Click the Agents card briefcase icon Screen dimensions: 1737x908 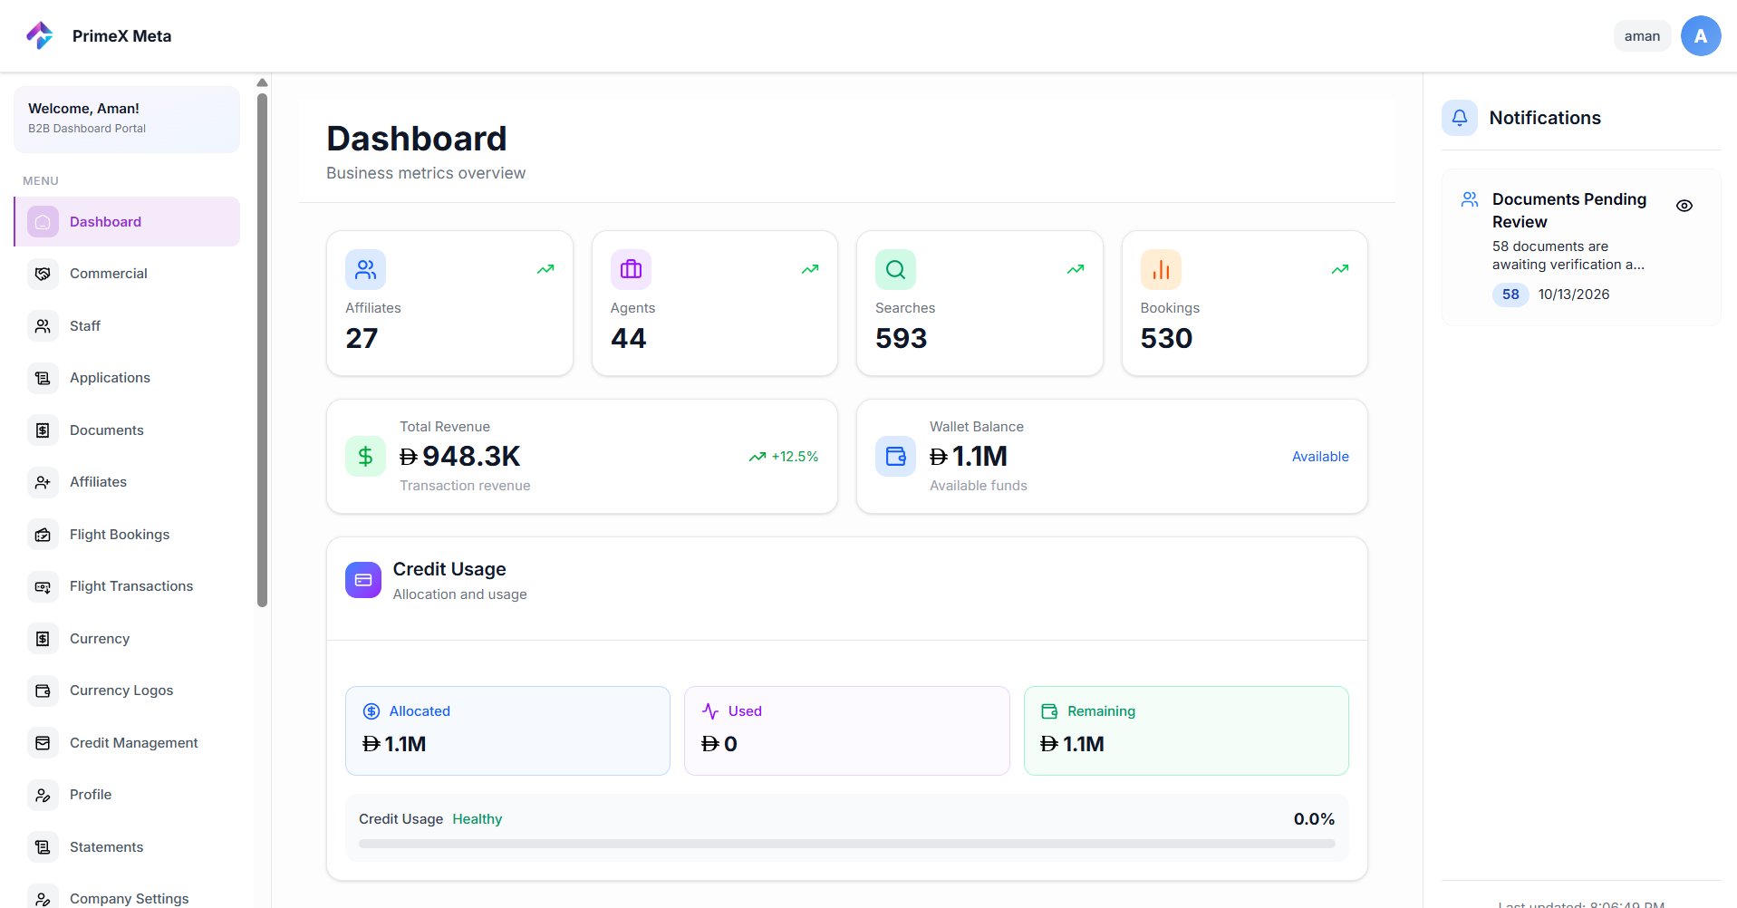631,269
